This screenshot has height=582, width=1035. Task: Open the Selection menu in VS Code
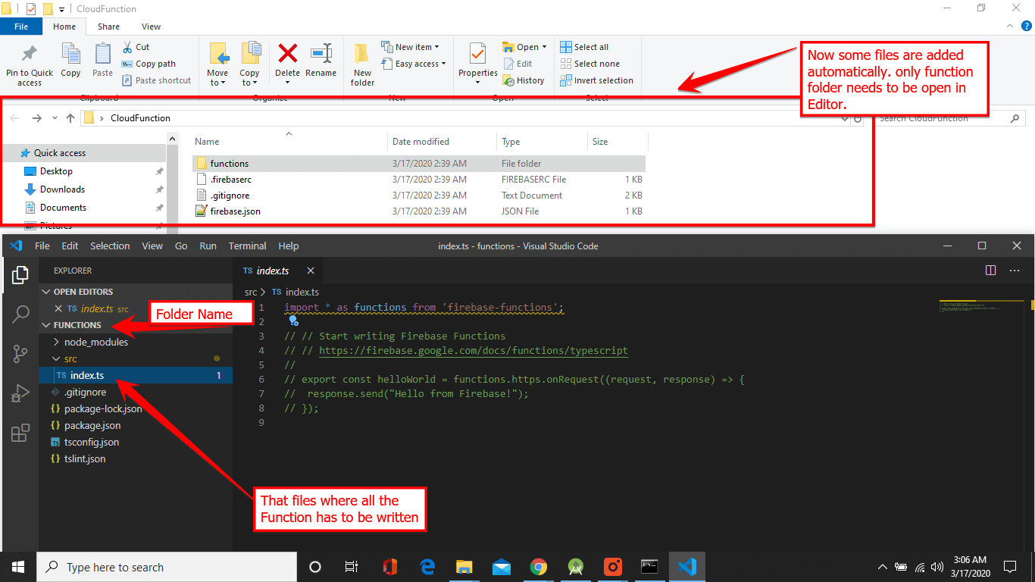tap(110, 246)
